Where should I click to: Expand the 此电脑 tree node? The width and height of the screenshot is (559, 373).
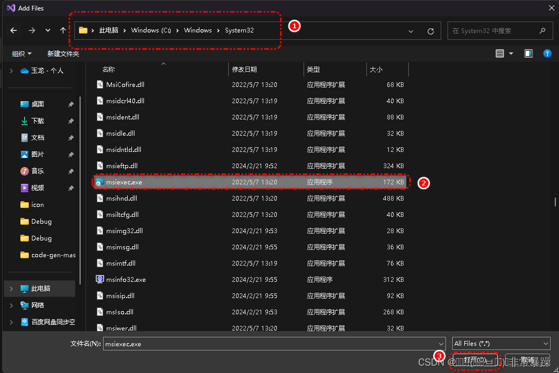pos(12,289)
